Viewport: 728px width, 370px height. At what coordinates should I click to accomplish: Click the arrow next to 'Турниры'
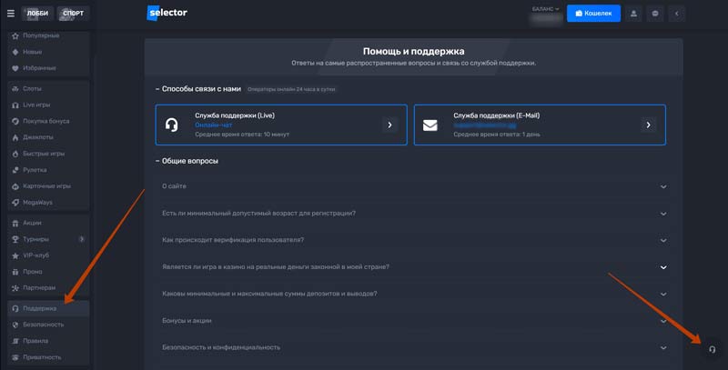click(81, 239)
